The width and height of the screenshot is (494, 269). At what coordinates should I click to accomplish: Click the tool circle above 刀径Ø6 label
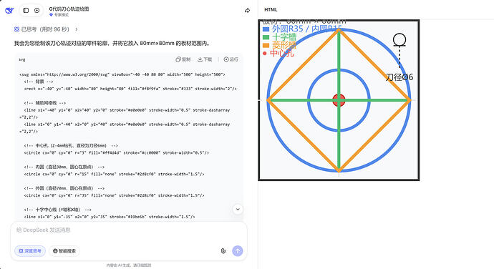point(399,39)
